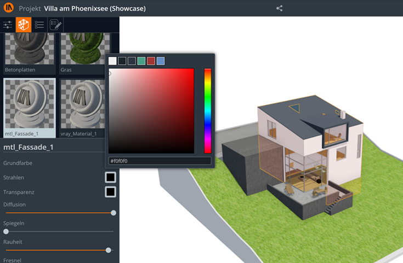Image resolution: width=403 pixels, height=263 pixels.
Task: Click the orange app logo icon
Action: point(8,8)
